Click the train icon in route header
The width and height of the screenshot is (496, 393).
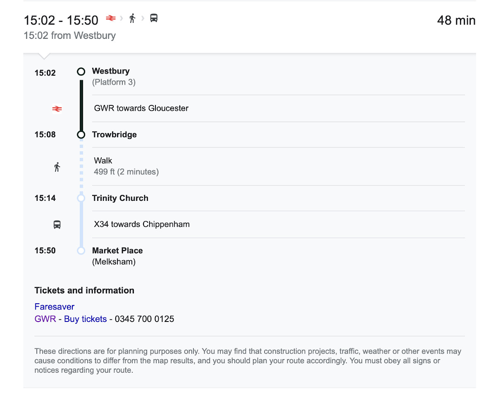pos(110,18)
